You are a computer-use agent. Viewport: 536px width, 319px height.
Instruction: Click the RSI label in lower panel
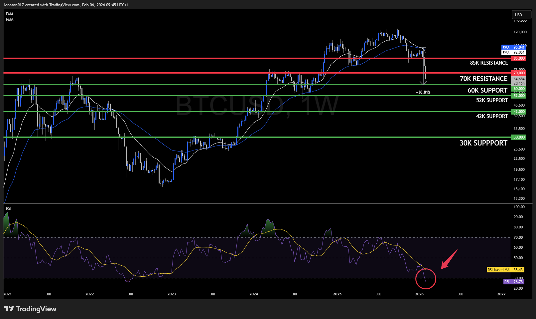(x=9, y=208)
